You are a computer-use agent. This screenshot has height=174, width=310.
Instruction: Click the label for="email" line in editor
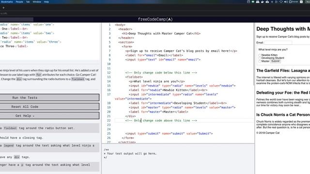pos(154,55)
